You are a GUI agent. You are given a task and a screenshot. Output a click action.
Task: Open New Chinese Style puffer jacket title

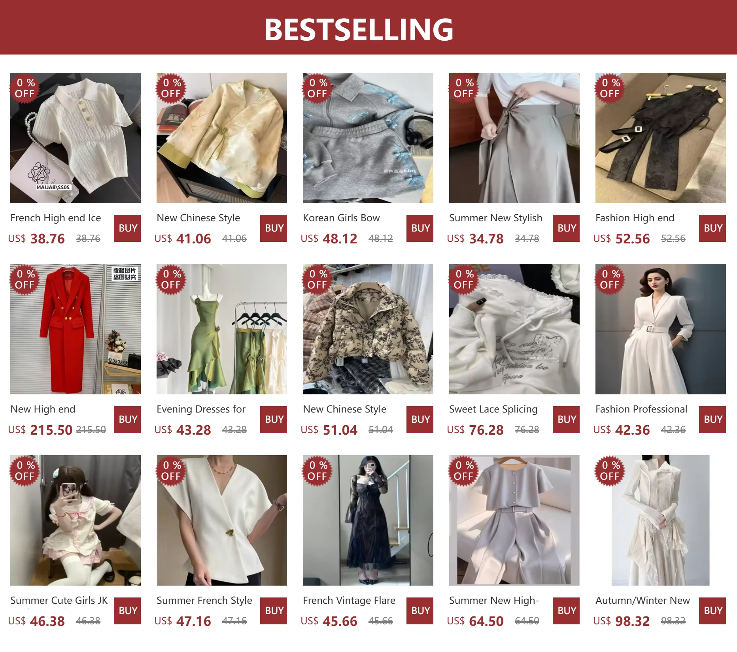(345, 409)
